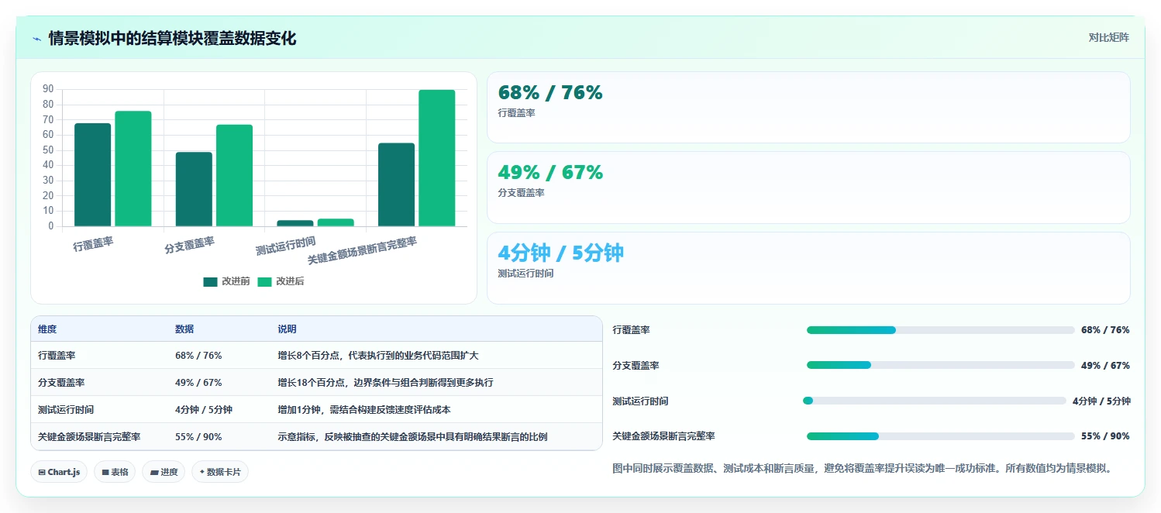Screen dimensions: 1161x513
Task: Click the 分支覆盖率 label beside its progress bar
Action: click(636, 365)
